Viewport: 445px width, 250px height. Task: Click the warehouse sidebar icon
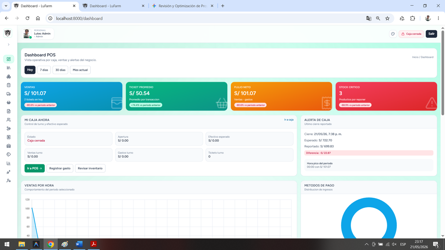pyautogui.click(x=9, y=146)
